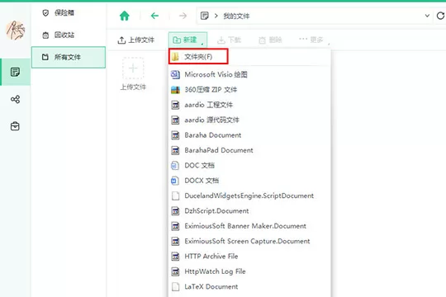Open the toolbox bag icon in sidebar
Image resolution: width=446 pixels, height=297 pixels.
pos(15,126)
